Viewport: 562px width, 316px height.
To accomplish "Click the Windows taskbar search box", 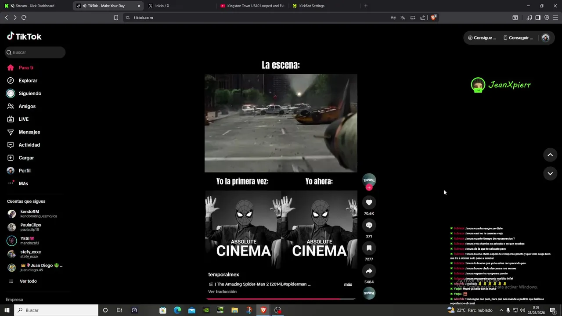I will coord(56,310).
